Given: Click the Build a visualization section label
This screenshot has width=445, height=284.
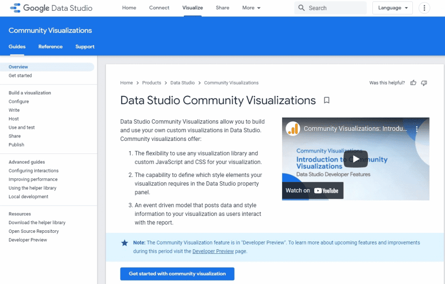Looking at the screenshot, I should pyautogui.click(x=30, y=93).
